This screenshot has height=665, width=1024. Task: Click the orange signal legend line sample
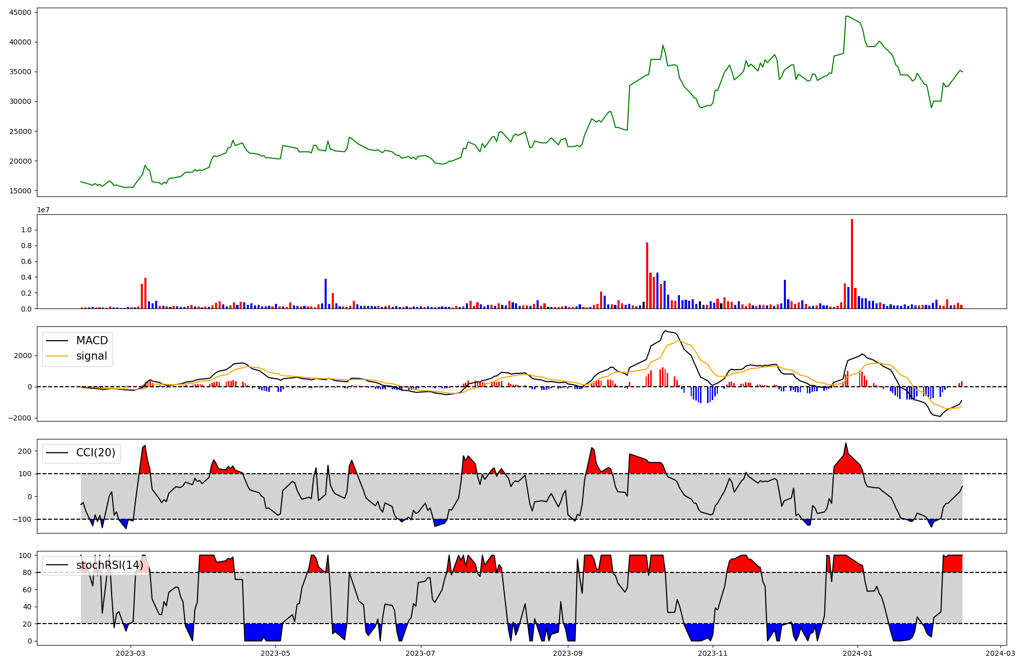(x=57, y=356)
